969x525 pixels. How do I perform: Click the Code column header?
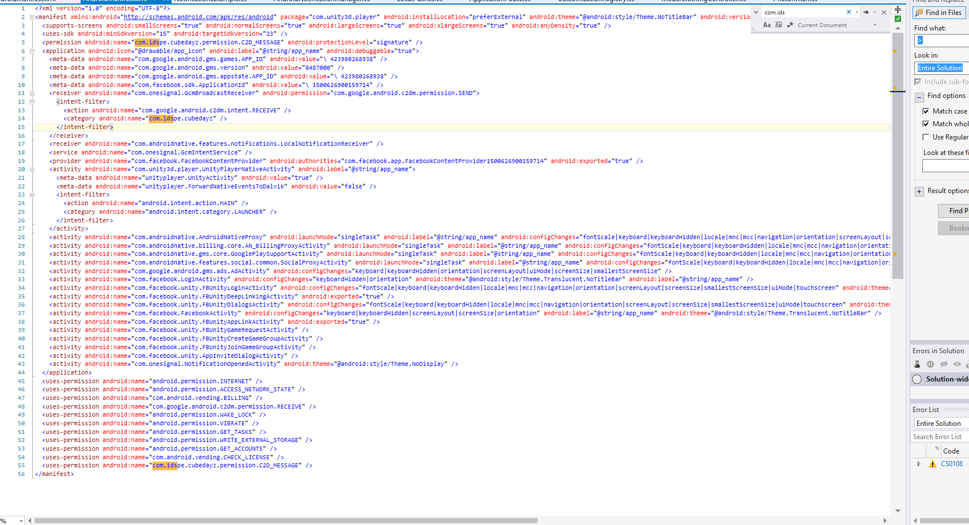951,451
